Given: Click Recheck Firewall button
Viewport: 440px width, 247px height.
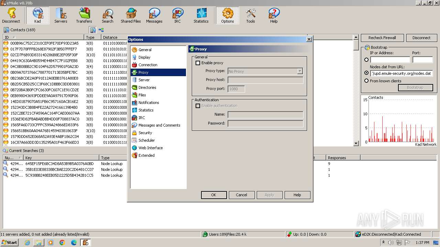Looking at the screenshot, I should pyautogui.click(x=382, y=38).
